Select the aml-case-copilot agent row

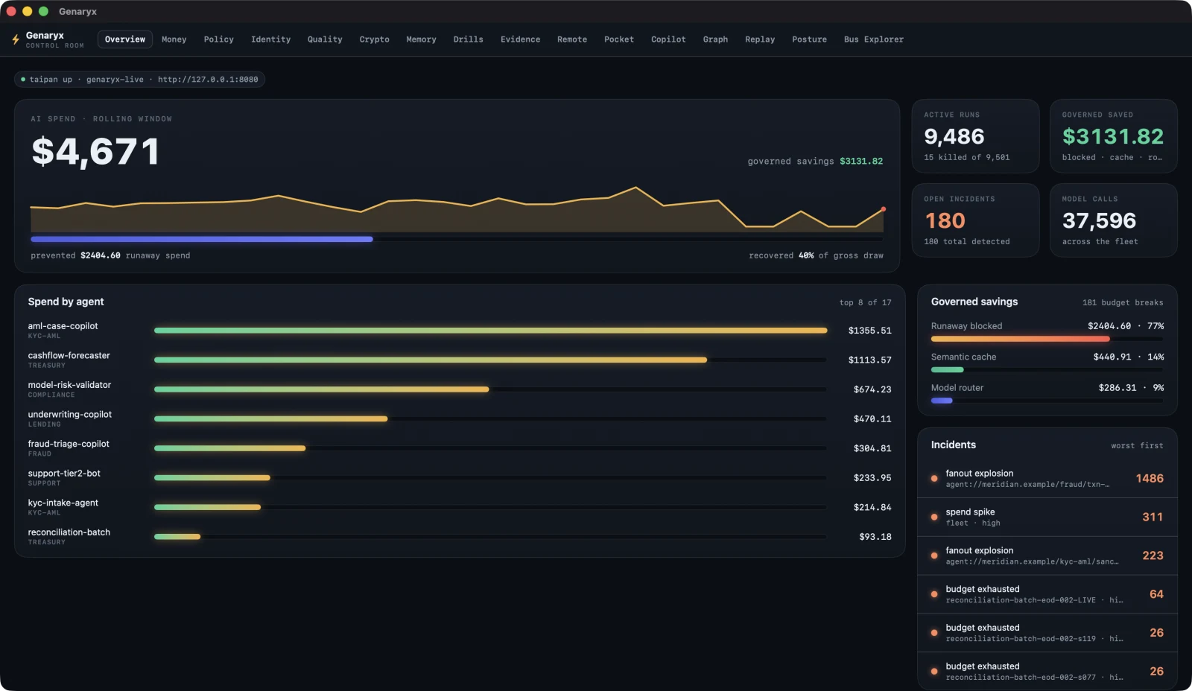click(x=460, y=331)
